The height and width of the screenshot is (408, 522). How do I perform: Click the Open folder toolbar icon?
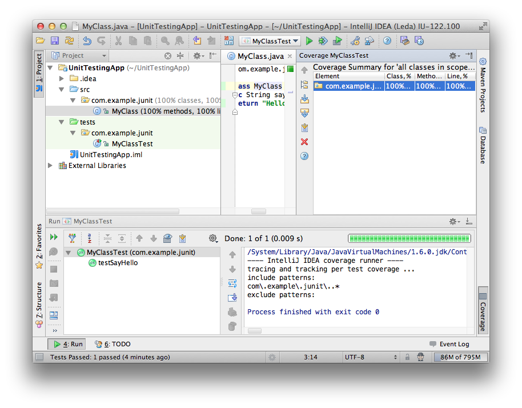point(41,41)
